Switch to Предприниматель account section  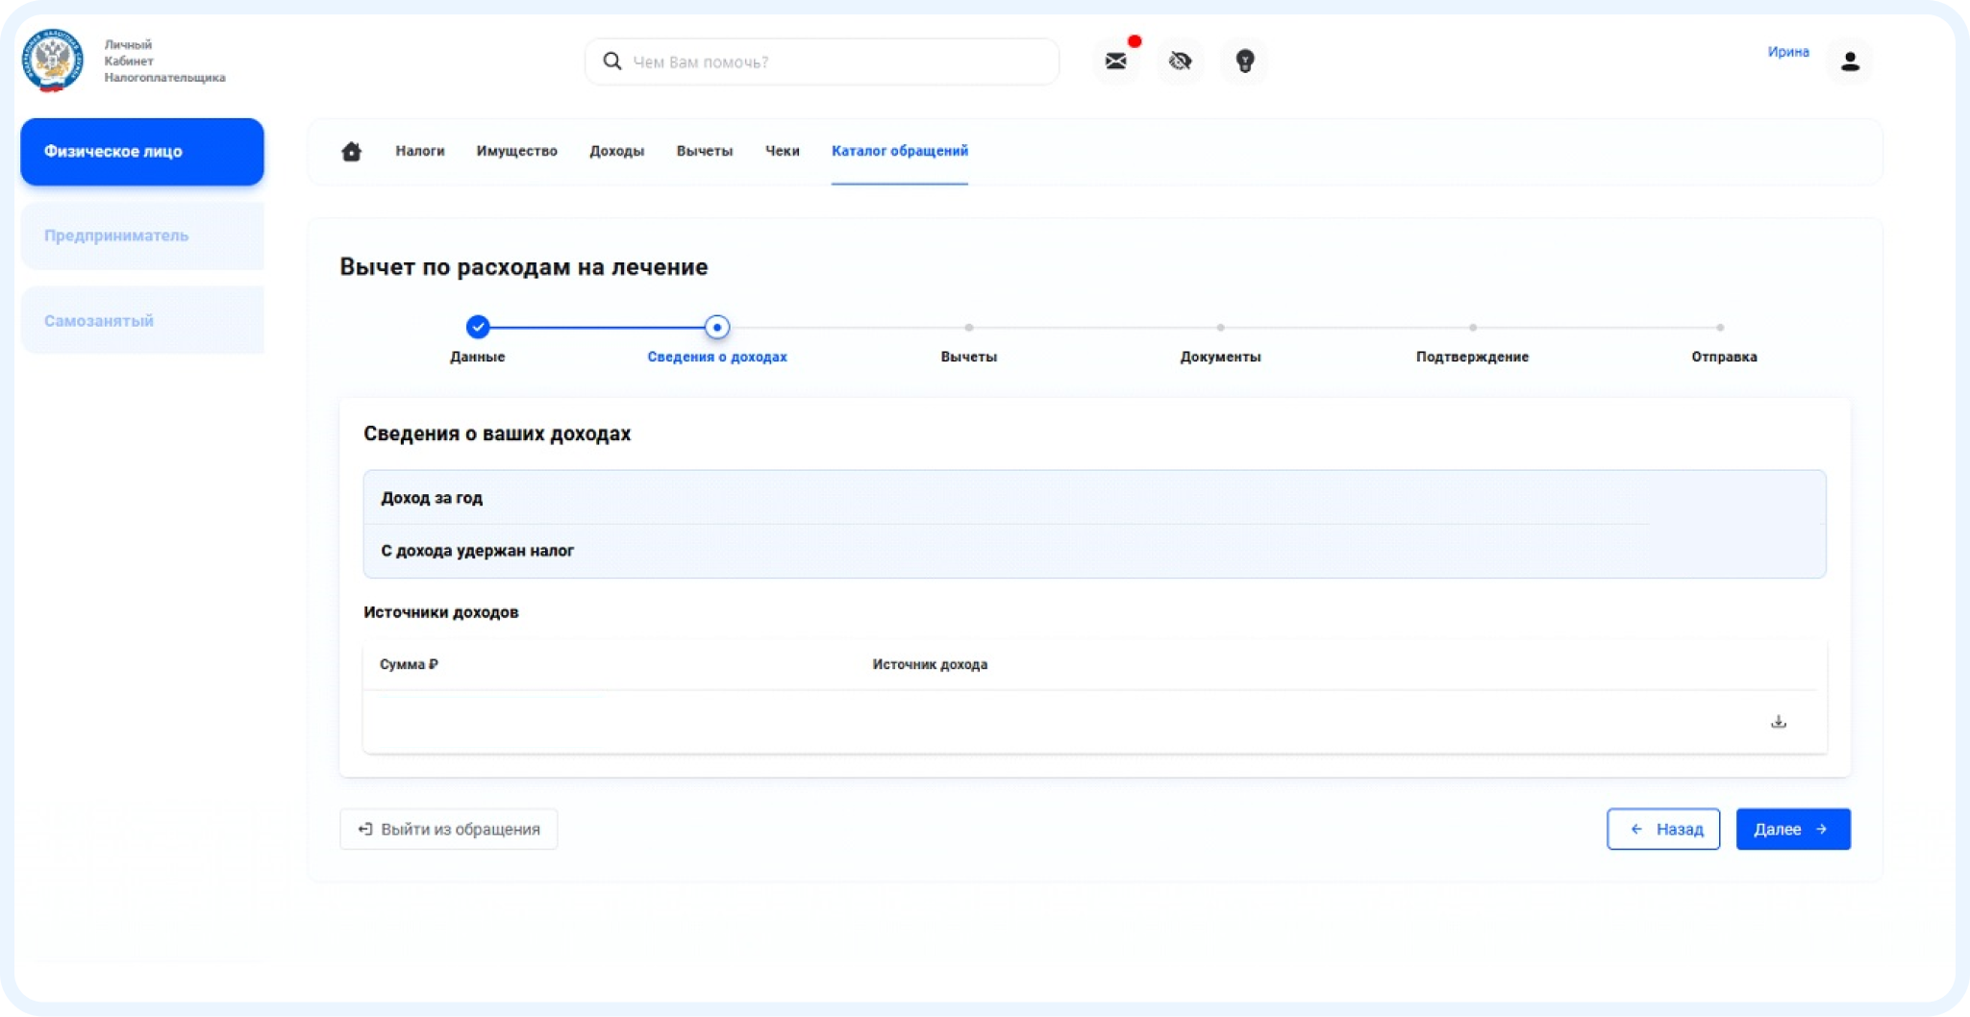click(x=142, y=236)
